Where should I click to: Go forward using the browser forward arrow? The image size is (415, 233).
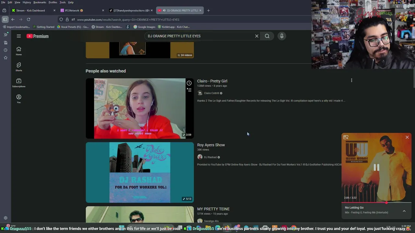[21, 19]
